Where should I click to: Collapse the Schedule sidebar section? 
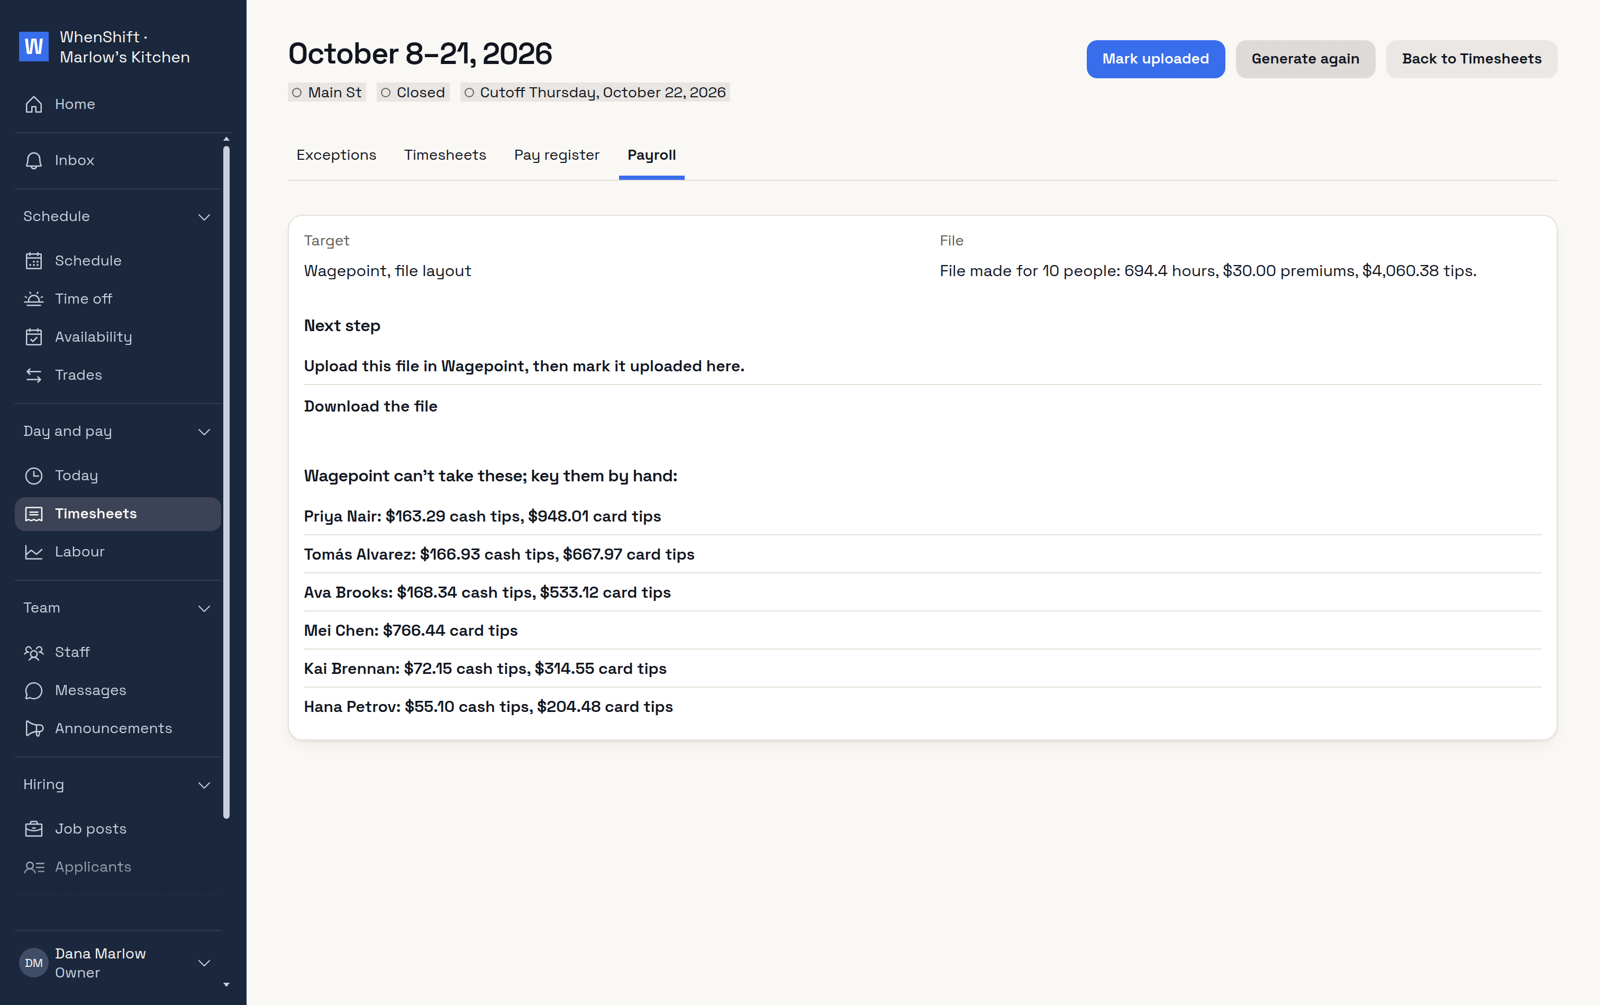click(204, 217)
